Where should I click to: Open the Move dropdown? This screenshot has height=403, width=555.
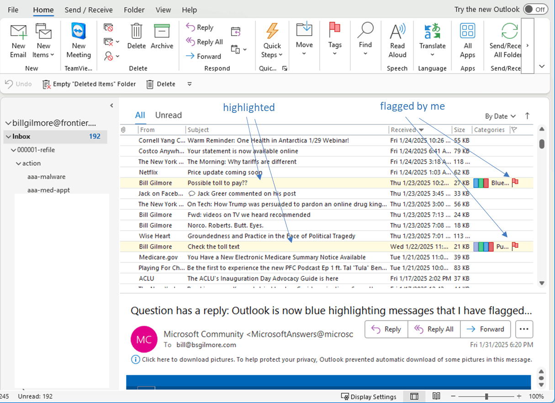pyautogui.click(x=304, y=39)
